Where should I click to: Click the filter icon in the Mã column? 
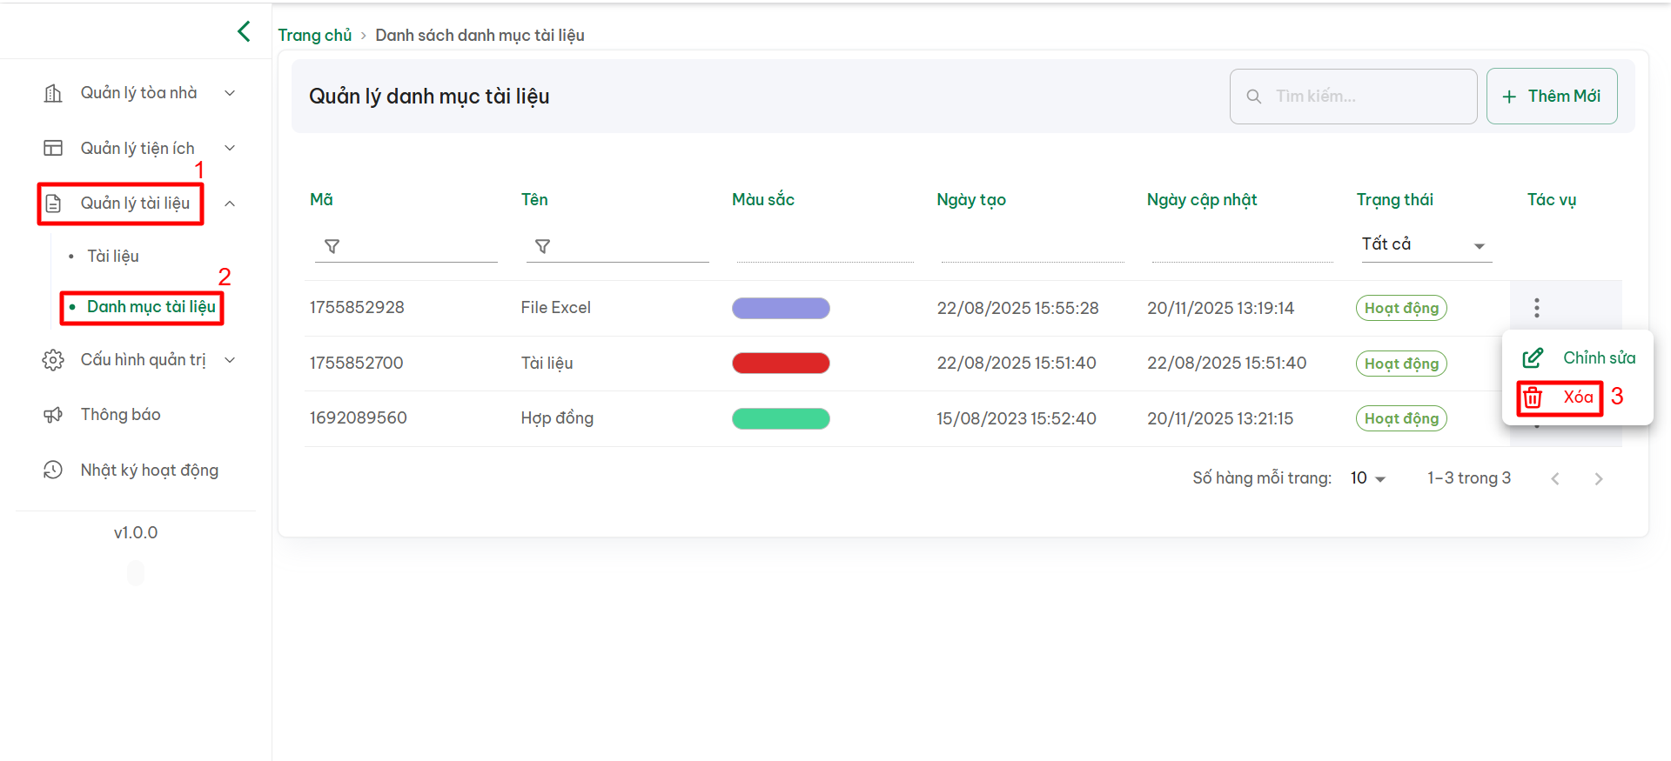click(x=332, y=247)
